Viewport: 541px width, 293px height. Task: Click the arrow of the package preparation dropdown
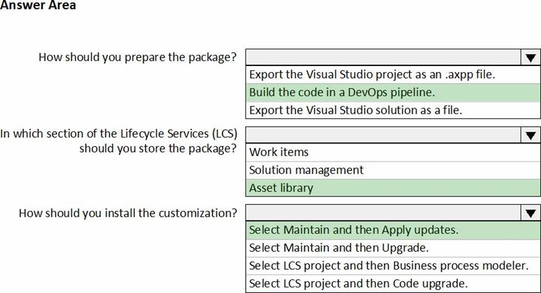click(x=530, y=57)
